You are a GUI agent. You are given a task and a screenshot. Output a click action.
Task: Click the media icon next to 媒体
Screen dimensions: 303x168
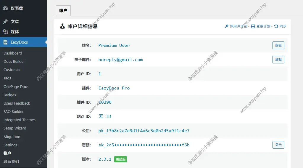tap(5, 31)
